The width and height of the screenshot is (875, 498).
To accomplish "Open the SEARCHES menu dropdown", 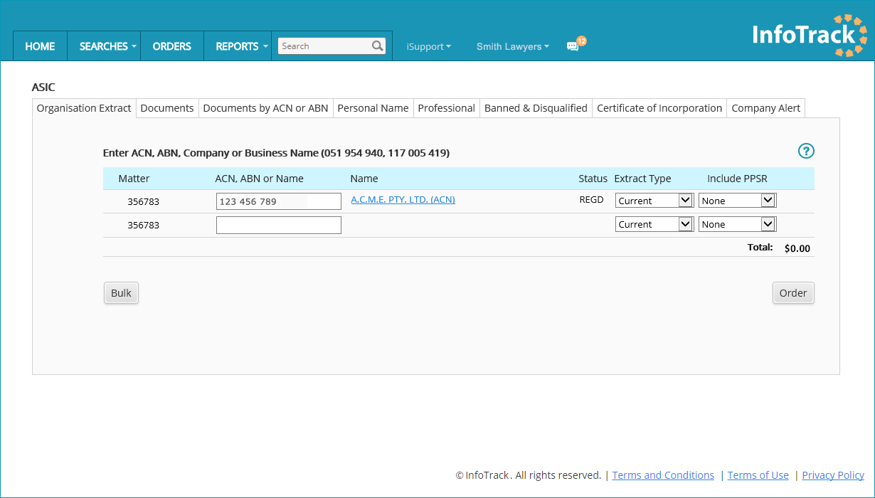I will click(x=105, y=46).
